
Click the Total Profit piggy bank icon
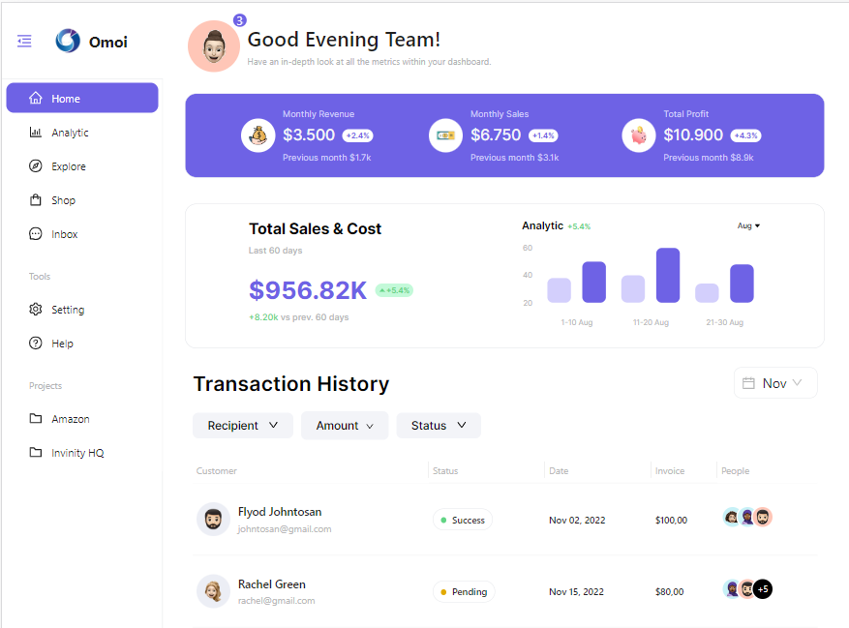tap(639, 135)
